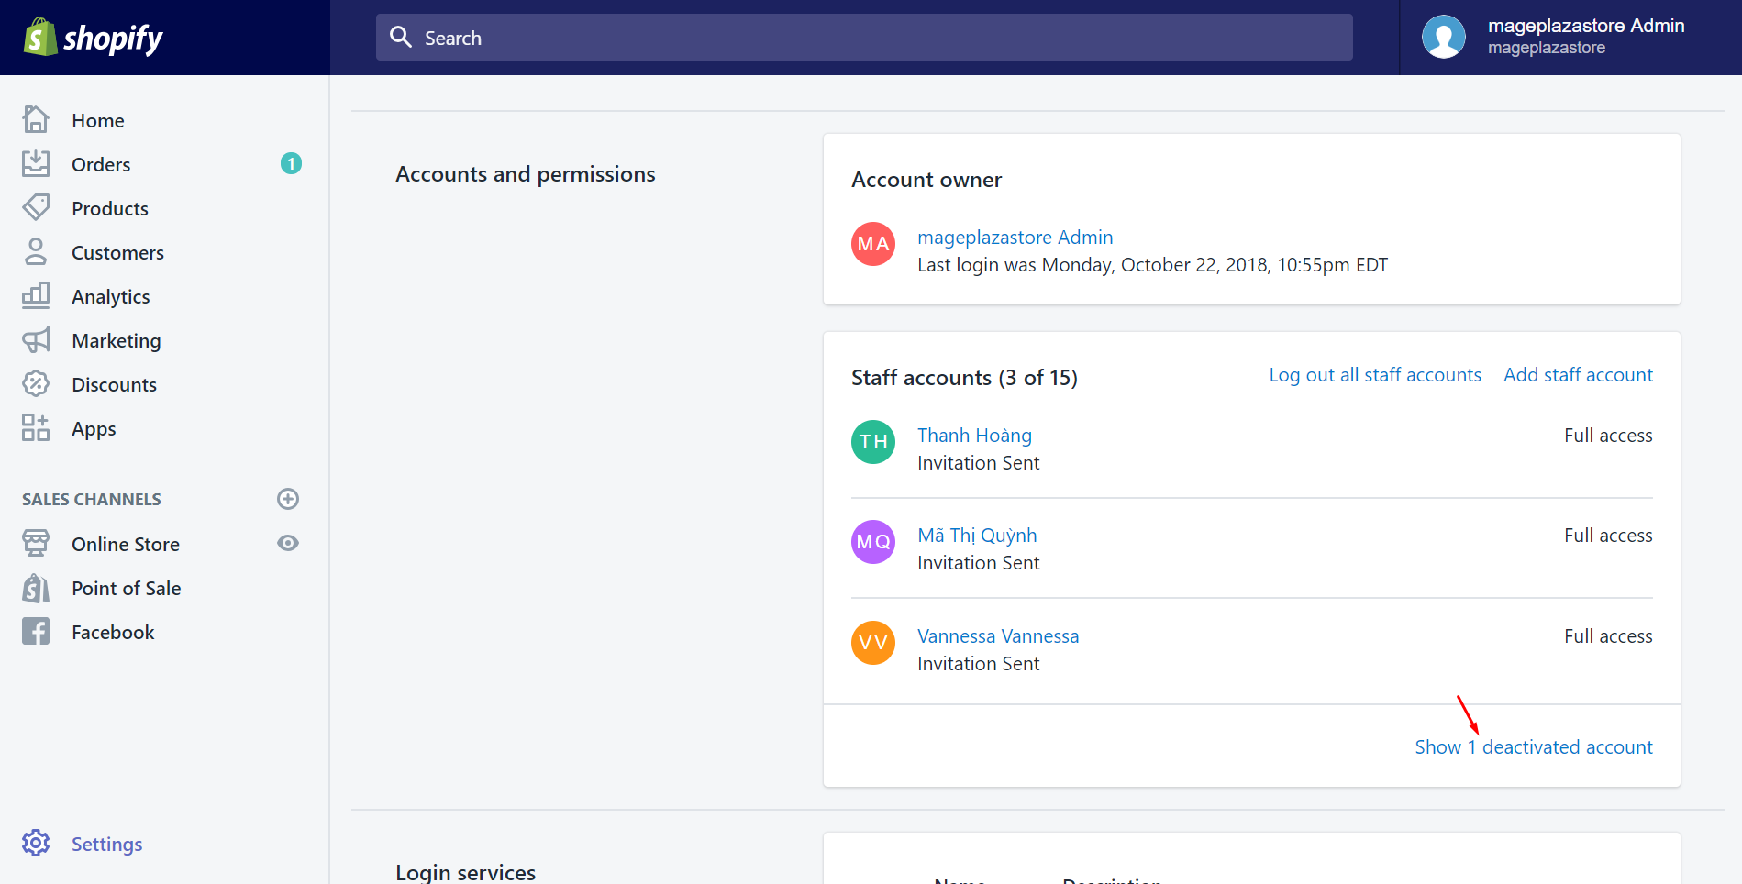Add a sales channel with plus icon
This screenshot has height=884, width=1742.
288,499
